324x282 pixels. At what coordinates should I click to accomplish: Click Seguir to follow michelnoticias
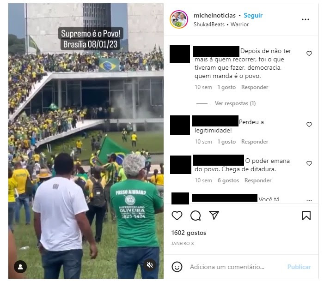[253, 15]
